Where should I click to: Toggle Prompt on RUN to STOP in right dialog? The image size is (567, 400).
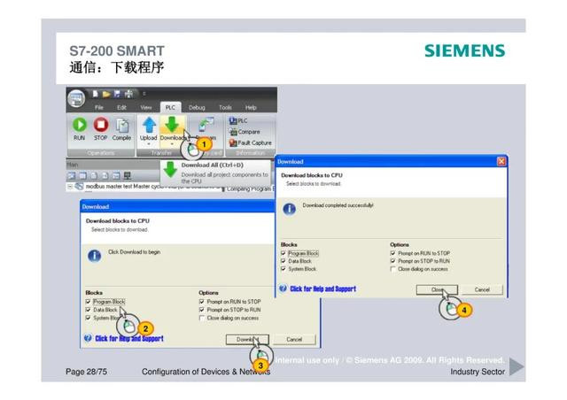392,253
